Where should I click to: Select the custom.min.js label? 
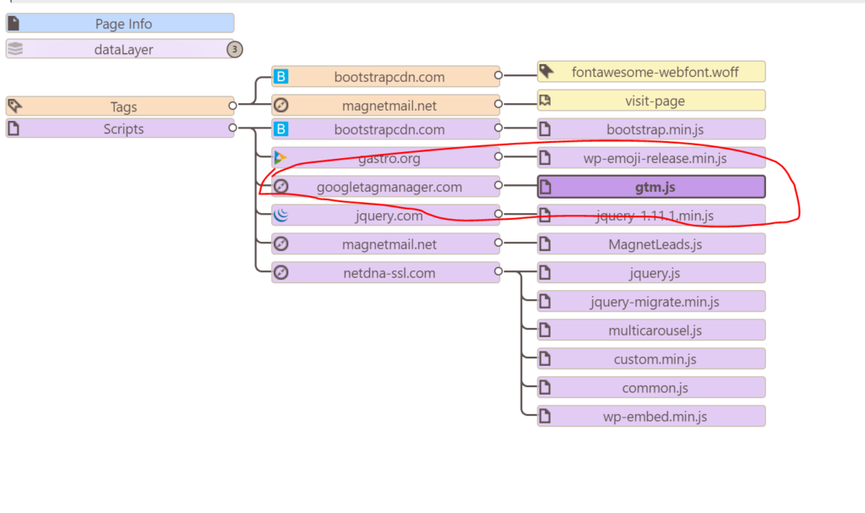click(x=656, y=359)
